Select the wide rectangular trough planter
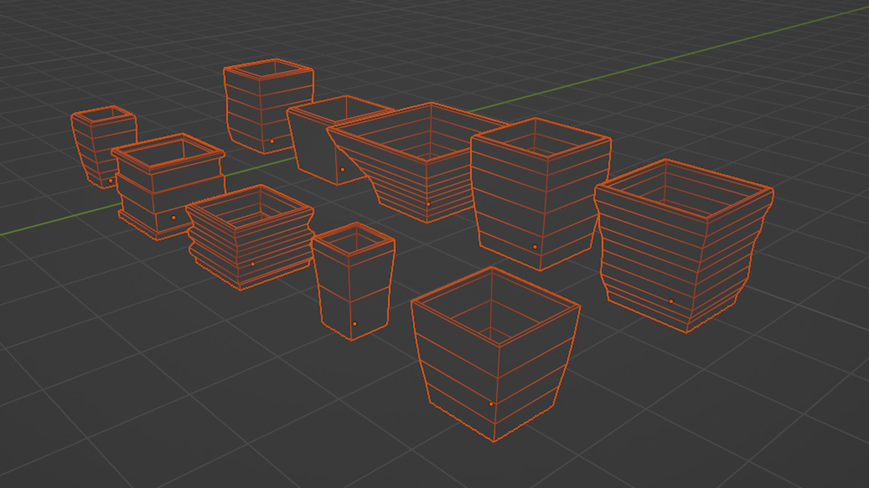Screen dimensions: 869x488 coord(419,163)
